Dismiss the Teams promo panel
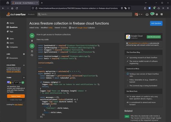 click(24, 78)
